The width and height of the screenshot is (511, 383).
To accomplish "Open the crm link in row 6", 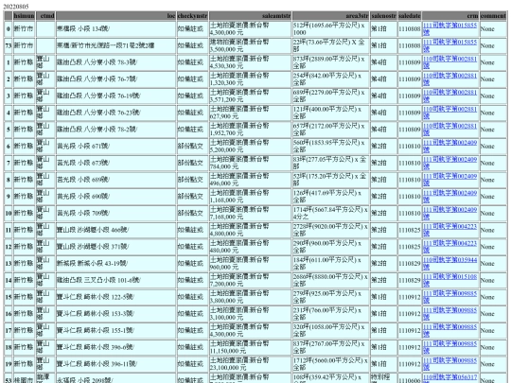I will tap(449, 147).
